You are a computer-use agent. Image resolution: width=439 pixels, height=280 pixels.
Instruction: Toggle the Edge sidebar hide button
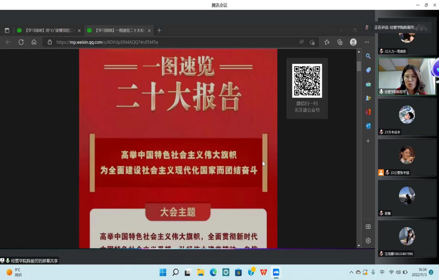[368, 227]
